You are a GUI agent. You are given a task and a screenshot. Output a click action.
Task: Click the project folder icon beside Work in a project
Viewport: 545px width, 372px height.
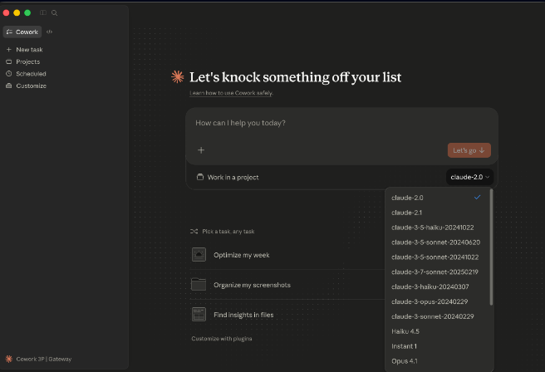tap(200, 177)
